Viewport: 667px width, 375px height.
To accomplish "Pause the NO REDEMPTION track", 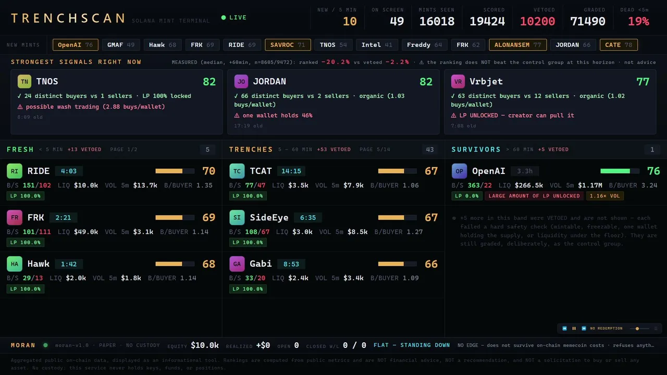I will click(574, 329).
